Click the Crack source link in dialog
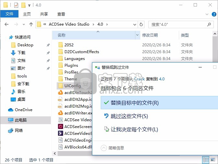 pos(139,79)
